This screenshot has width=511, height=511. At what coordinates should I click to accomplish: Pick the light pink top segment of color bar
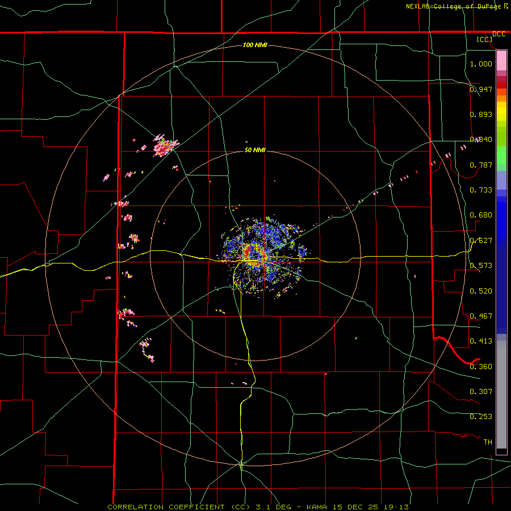coord(501,60)
